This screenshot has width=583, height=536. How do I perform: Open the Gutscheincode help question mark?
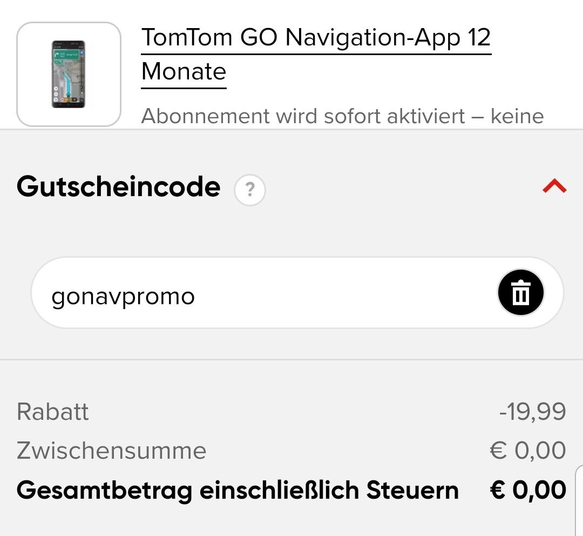click(250, 190)
